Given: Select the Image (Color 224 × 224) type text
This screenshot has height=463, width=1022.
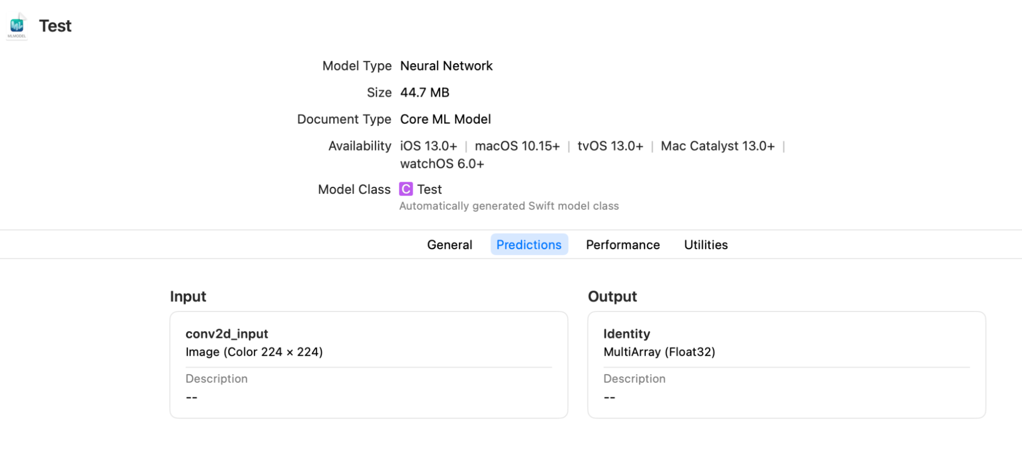Looking at the screenshot, I should click(254, 352).
